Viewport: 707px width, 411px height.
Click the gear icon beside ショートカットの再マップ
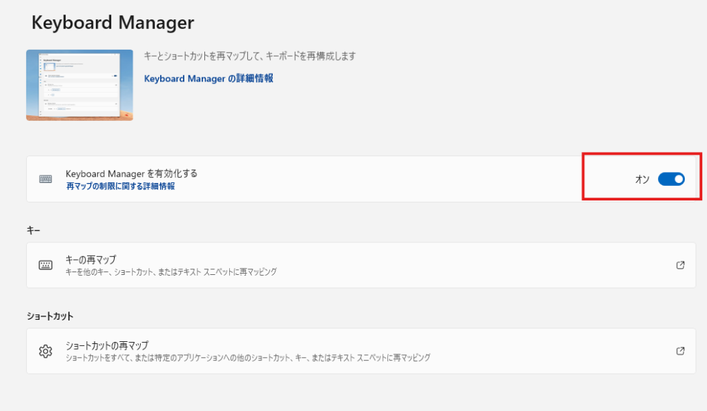point(46,351)
